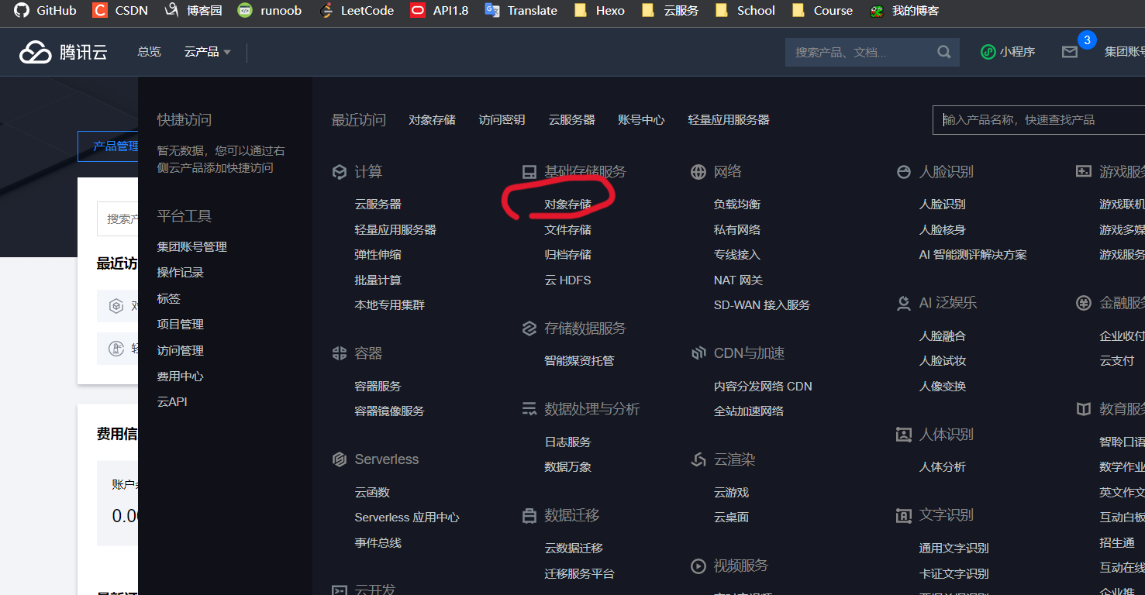The width and height of the screenshot is (1145, 595).
Task: Open 云服务器 under 计算
Action: click(x=378, y=205)
